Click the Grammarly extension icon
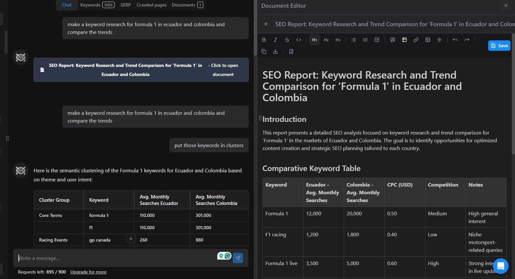 [x=228, y=256]
